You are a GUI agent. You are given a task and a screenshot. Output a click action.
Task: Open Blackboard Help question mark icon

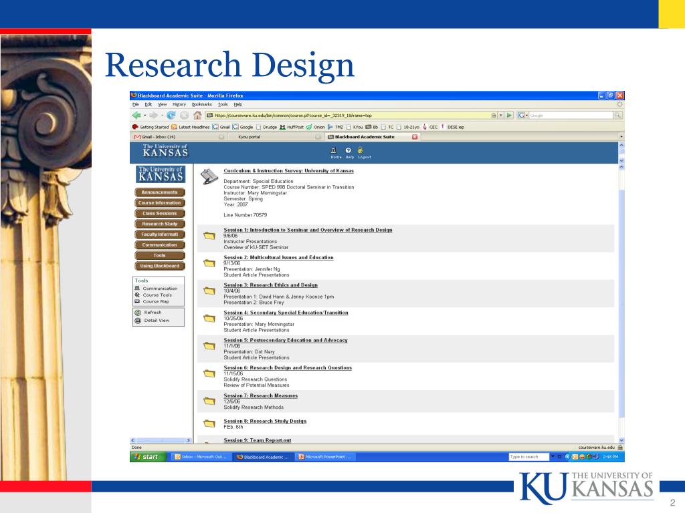(348, 150)
